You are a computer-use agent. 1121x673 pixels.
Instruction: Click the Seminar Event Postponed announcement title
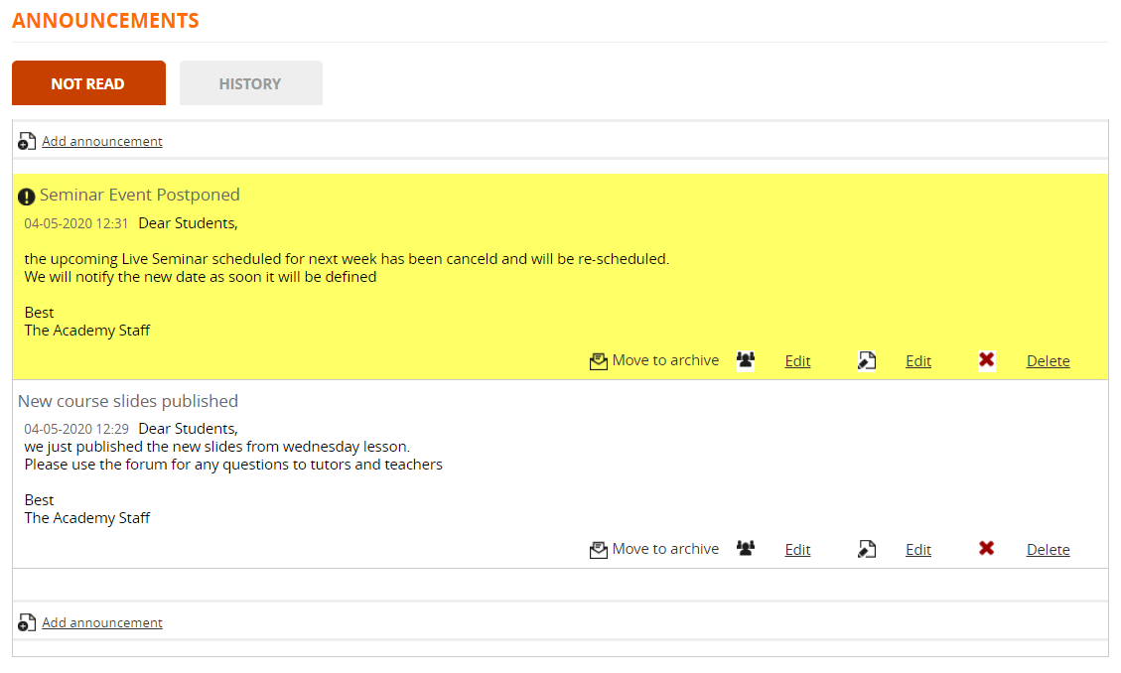pos(140,195)
